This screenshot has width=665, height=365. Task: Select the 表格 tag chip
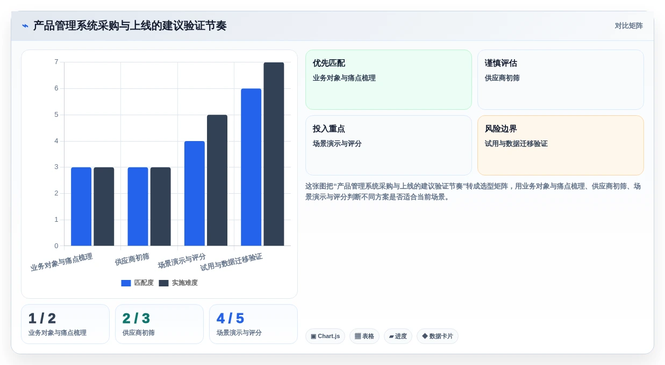pyautogui.click(x=364, y=336)
